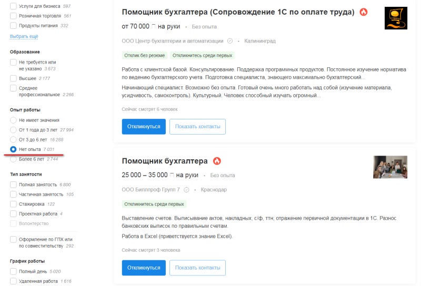This screenshot has height=286, width=421.
Task: Check the Стажировка employment type
Action: (13, 204)
